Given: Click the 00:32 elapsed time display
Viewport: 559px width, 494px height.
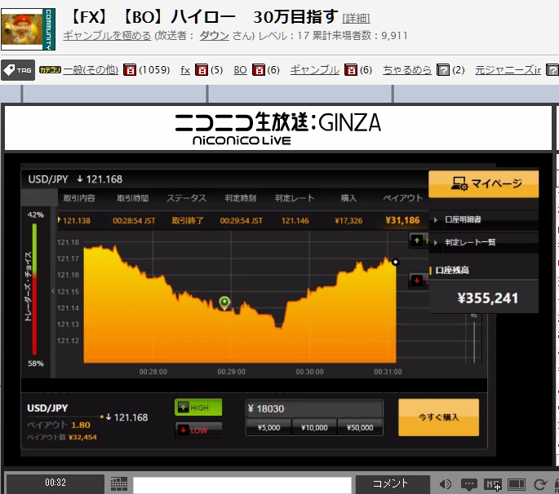Looking at the screenshot, I should (55, 483).
